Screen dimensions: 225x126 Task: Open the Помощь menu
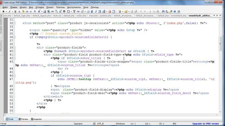pos(95,7)
